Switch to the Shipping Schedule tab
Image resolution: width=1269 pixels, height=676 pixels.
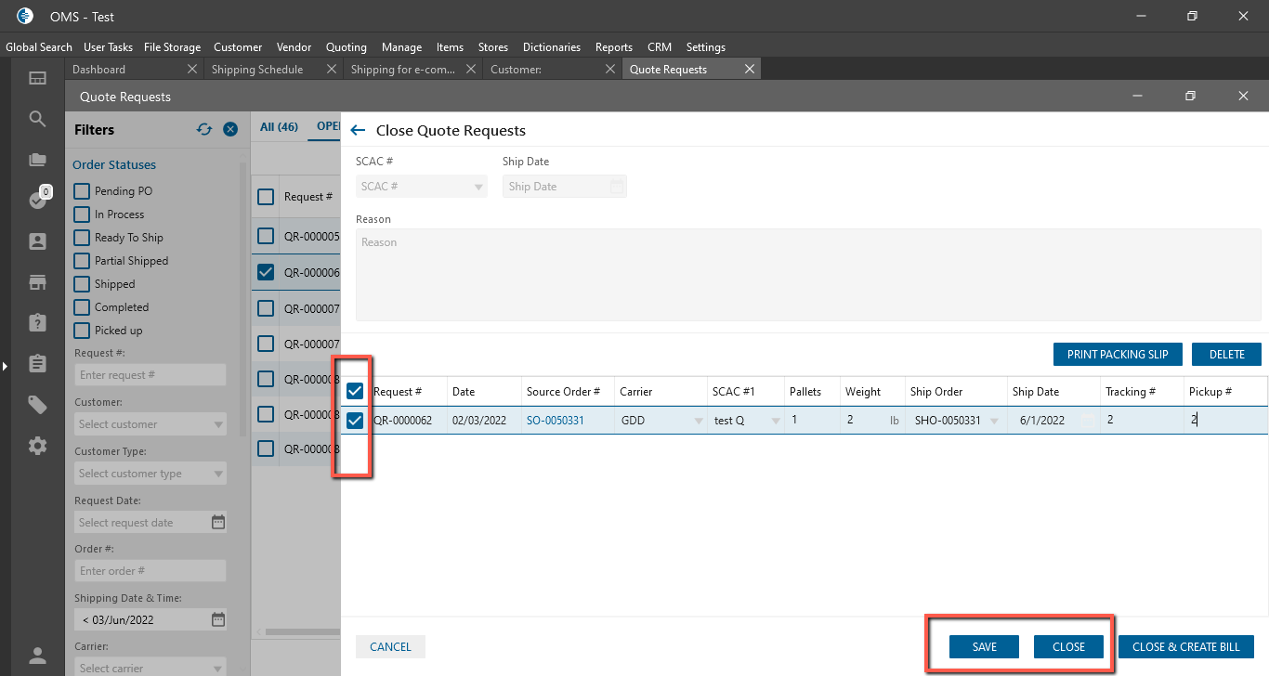(257, 70)
